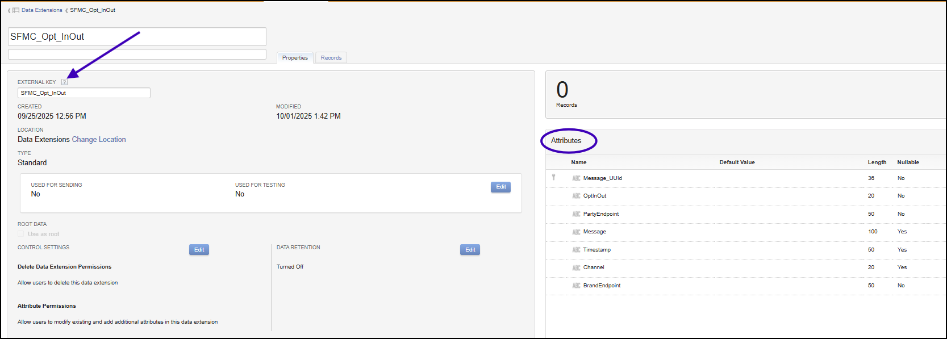Click the ABC type icon for OptInOut
Viewport: 947px width, 339px height.
click(x=576, y=196)
